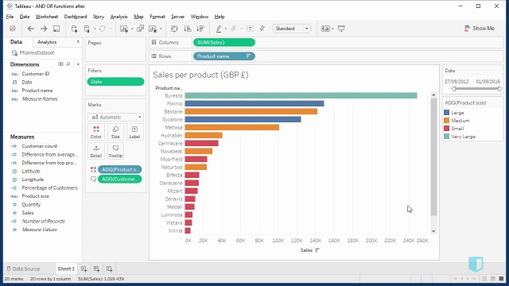Select the Customer ID dimension
The height and width of the screenshot is (286, 509).
(35, 74)
